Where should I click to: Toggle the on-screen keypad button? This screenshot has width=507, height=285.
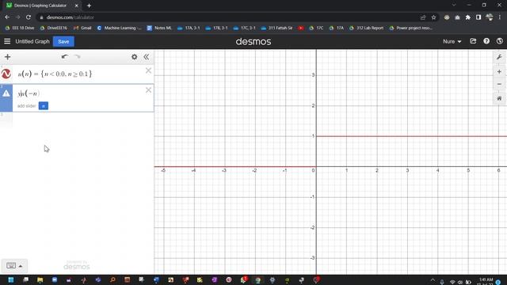(14, 266)
